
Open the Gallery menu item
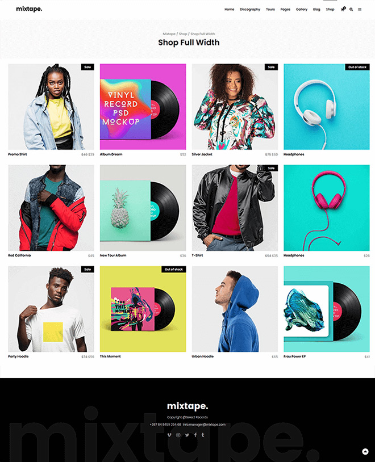pos(302,10)
